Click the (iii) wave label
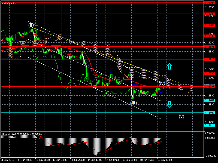 pos(134,103)
